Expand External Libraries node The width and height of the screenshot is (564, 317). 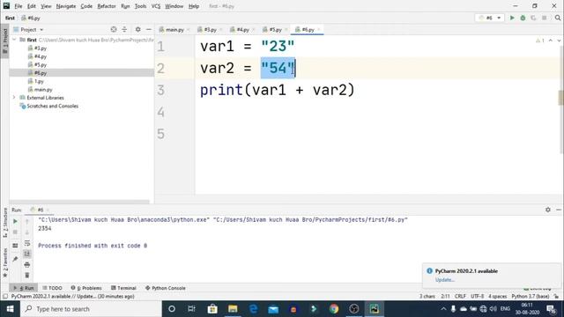tap(14, 98)
